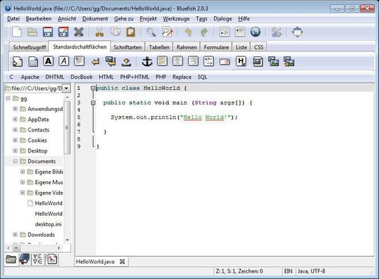The height and width of the screenshot is (279, 379).
Task: Close the HelloWorld.java document tab
Action: click(x=122, y=261)
